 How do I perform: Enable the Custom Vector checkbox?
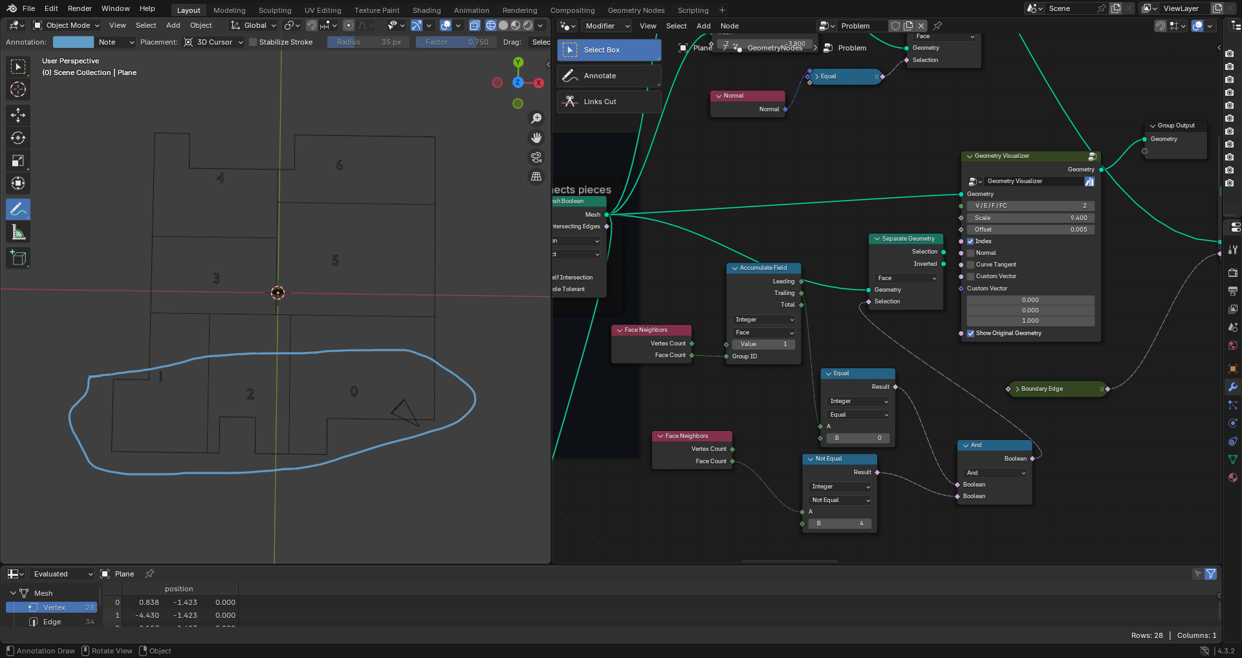(970, 276)
